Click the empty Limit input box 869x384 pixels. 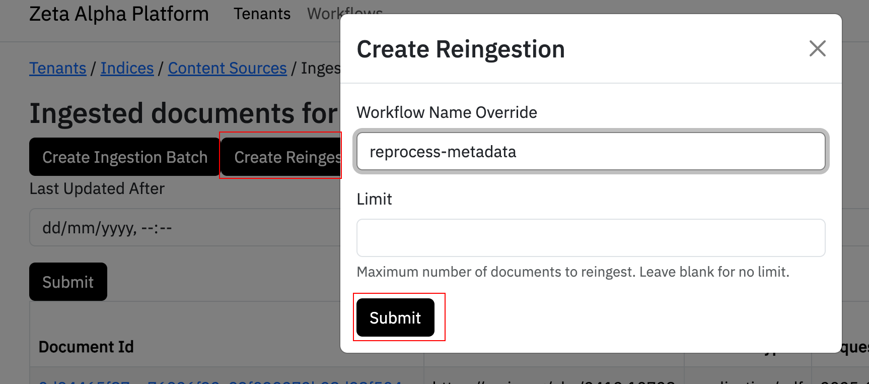(x=591, y=238)
